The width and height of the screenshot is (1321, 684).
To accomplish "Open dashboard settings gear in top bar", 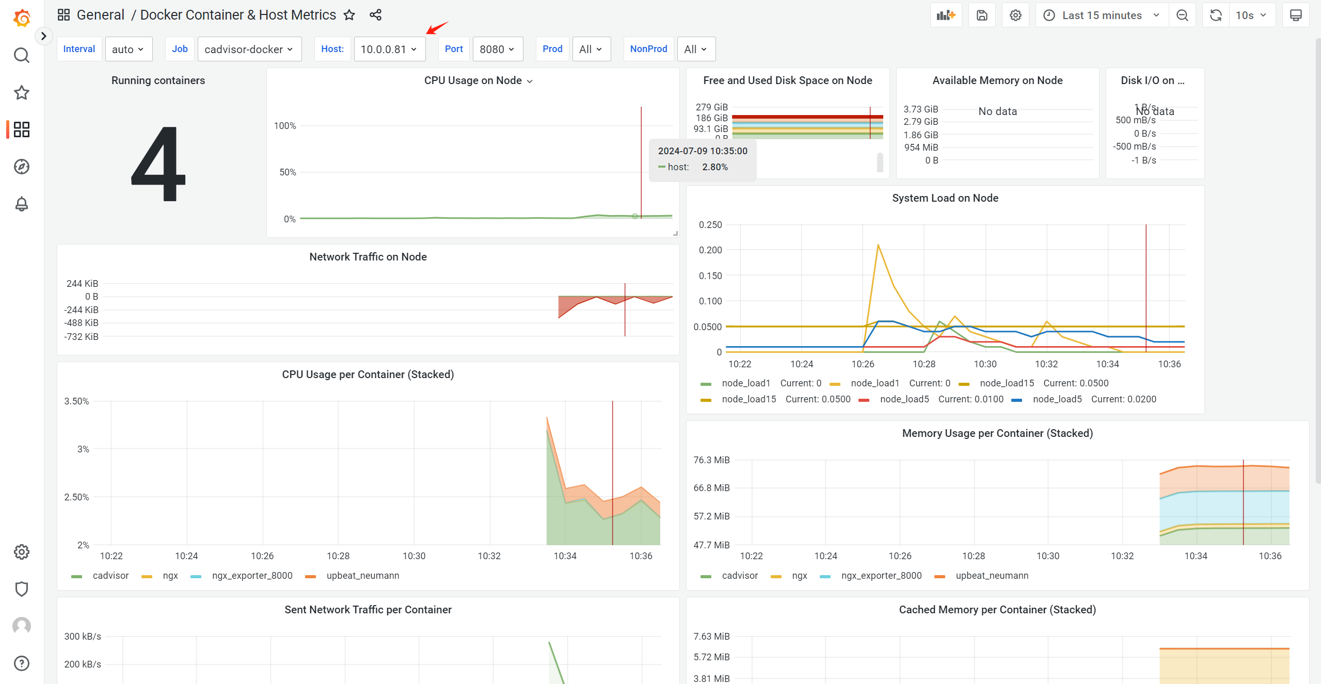I will (1015, 15).
